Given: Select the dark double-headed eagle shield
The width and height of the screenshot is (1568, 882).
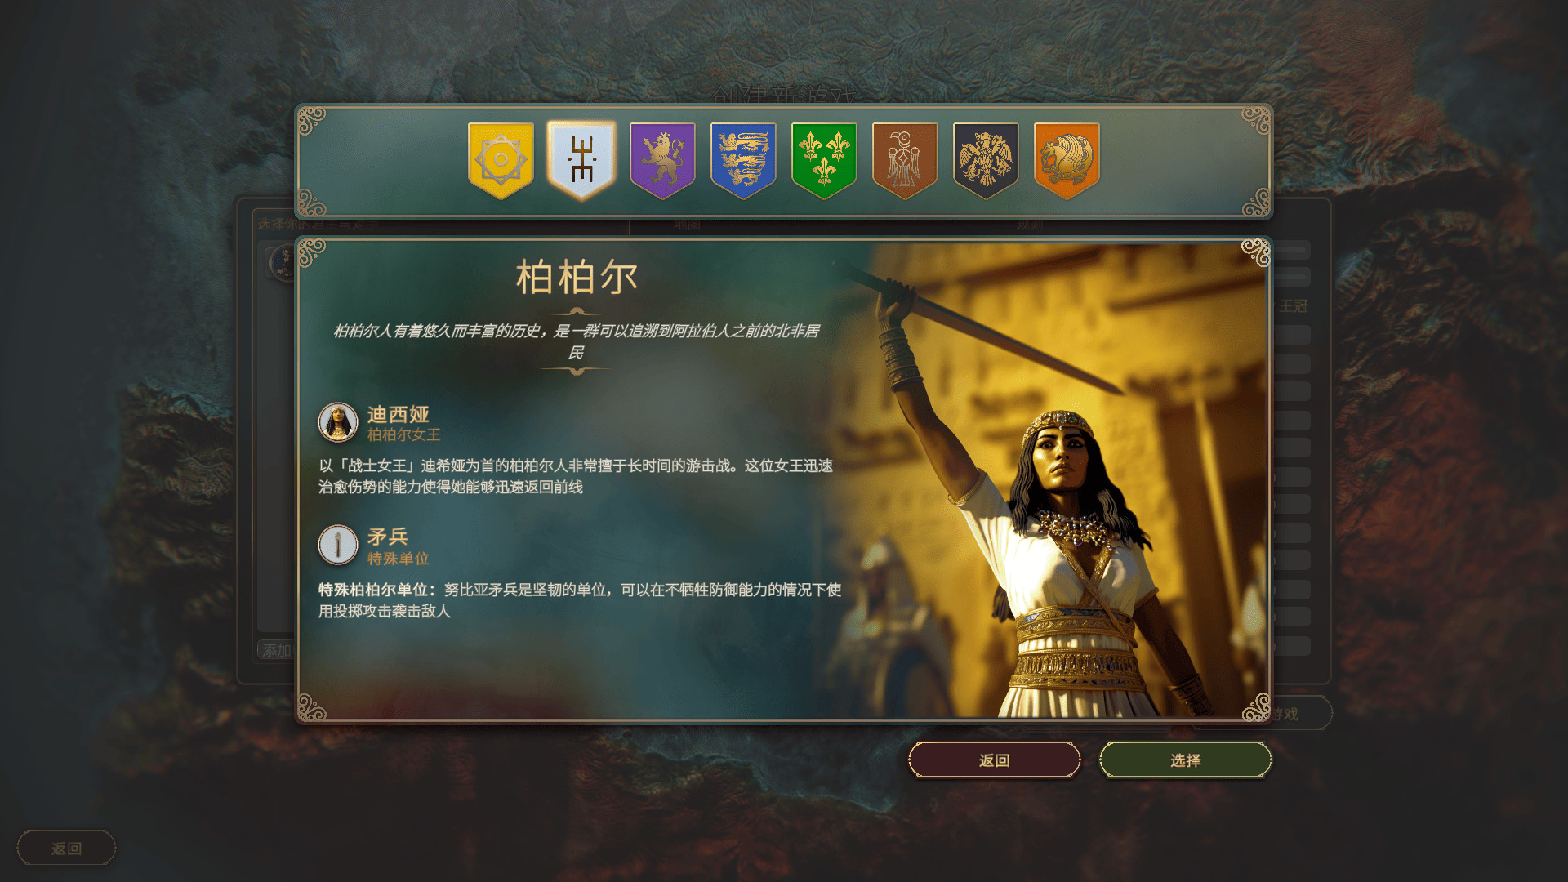Looking at the screenshot, I should [x=986, y=160].
